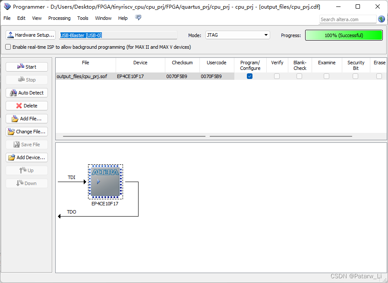Click the 100% Successful progress bar
The width and height of the screenshot is (388, 283).
(344, 35)
